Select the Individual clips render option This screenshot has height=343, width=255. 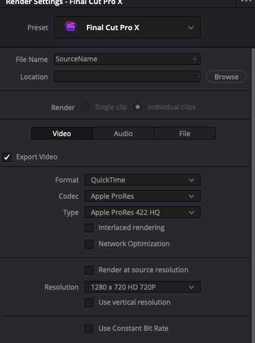coord(138,107)
